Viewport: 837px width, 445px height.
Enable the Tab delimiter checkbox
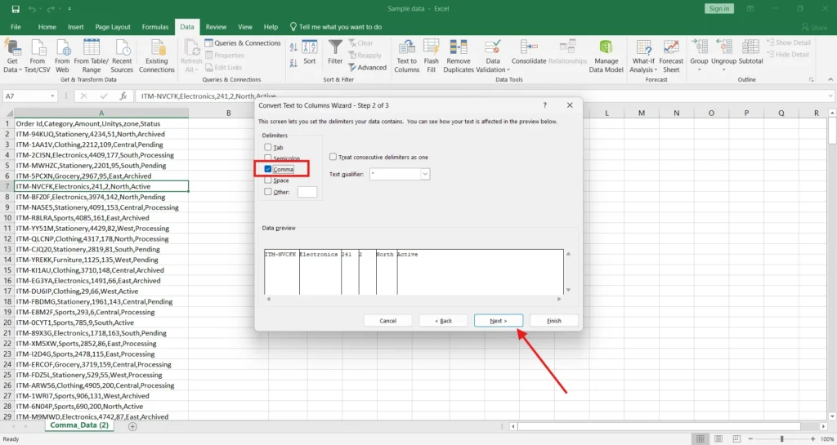pos(268,147)
